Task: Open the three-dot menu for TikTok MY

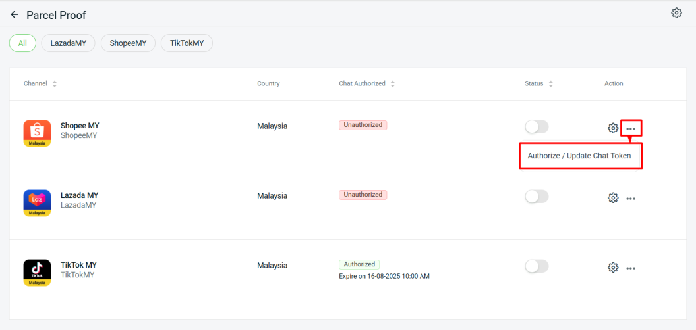Action: 631,268
